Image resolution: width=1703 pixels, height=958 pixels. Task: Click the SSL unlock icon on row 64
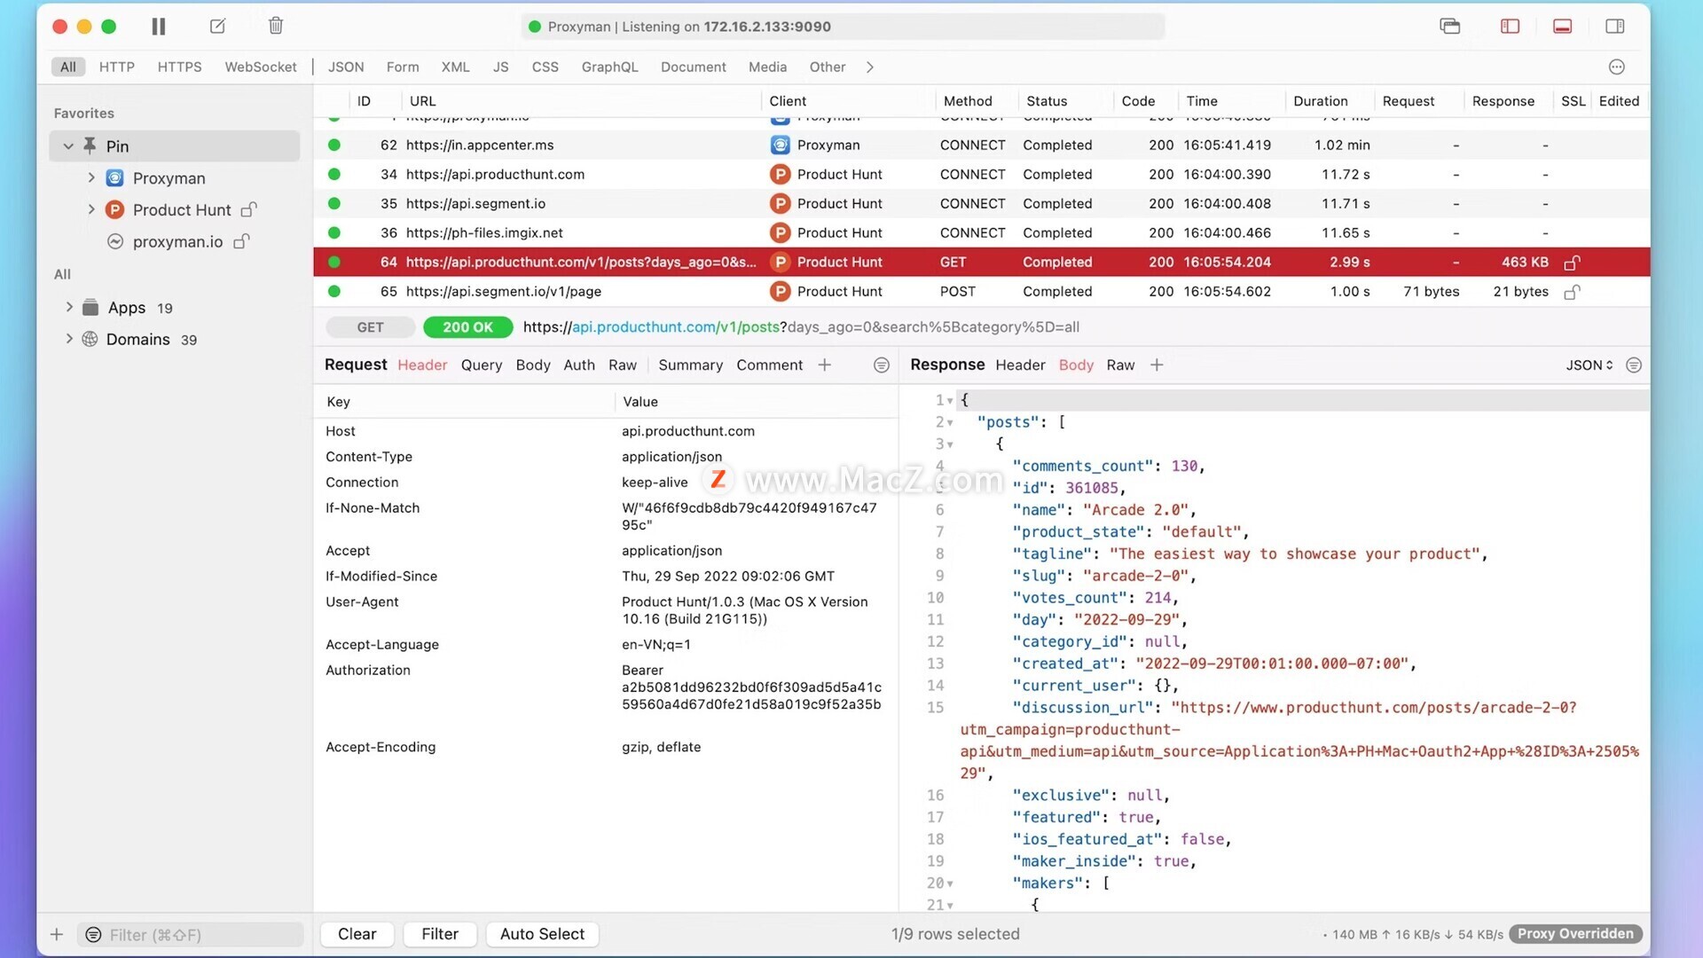pyautogui.click(x=1572, y=263)
